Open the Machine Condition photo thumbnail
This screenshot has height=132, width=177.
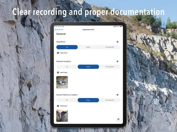(62, 82)
